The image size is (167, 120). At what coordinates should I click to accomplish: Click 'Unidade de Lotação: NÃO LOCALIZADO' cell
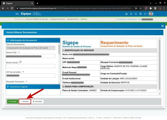coord(128,79)
